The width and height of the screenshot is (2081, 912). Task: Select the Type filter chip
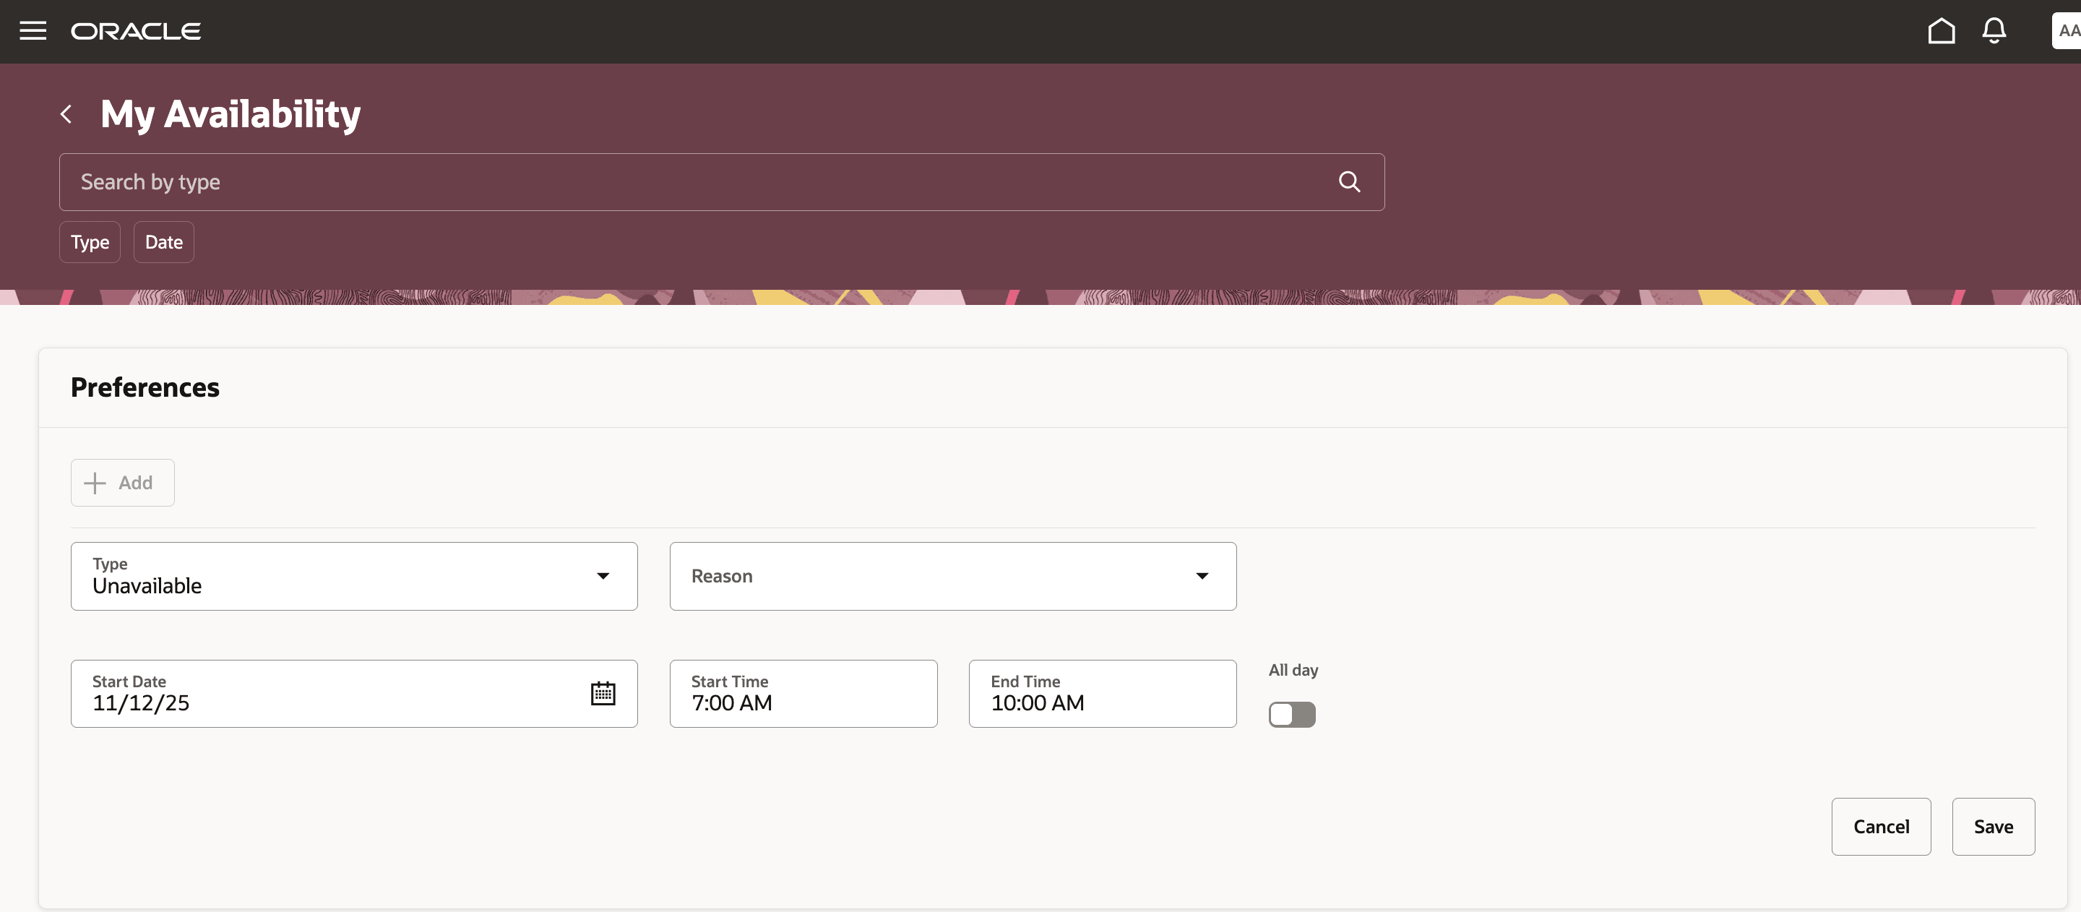coord(89,241)
